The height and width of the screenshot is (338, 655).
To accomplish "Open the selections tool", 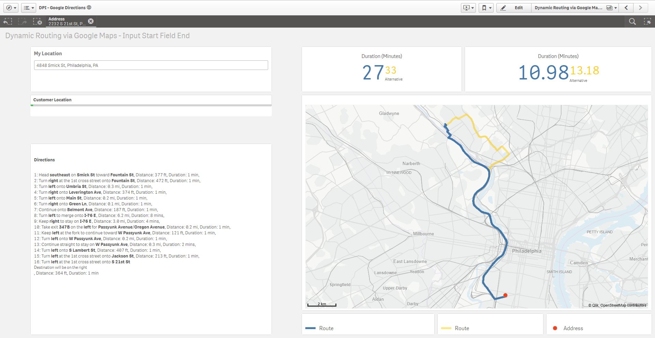I will [x=647, y=21].
